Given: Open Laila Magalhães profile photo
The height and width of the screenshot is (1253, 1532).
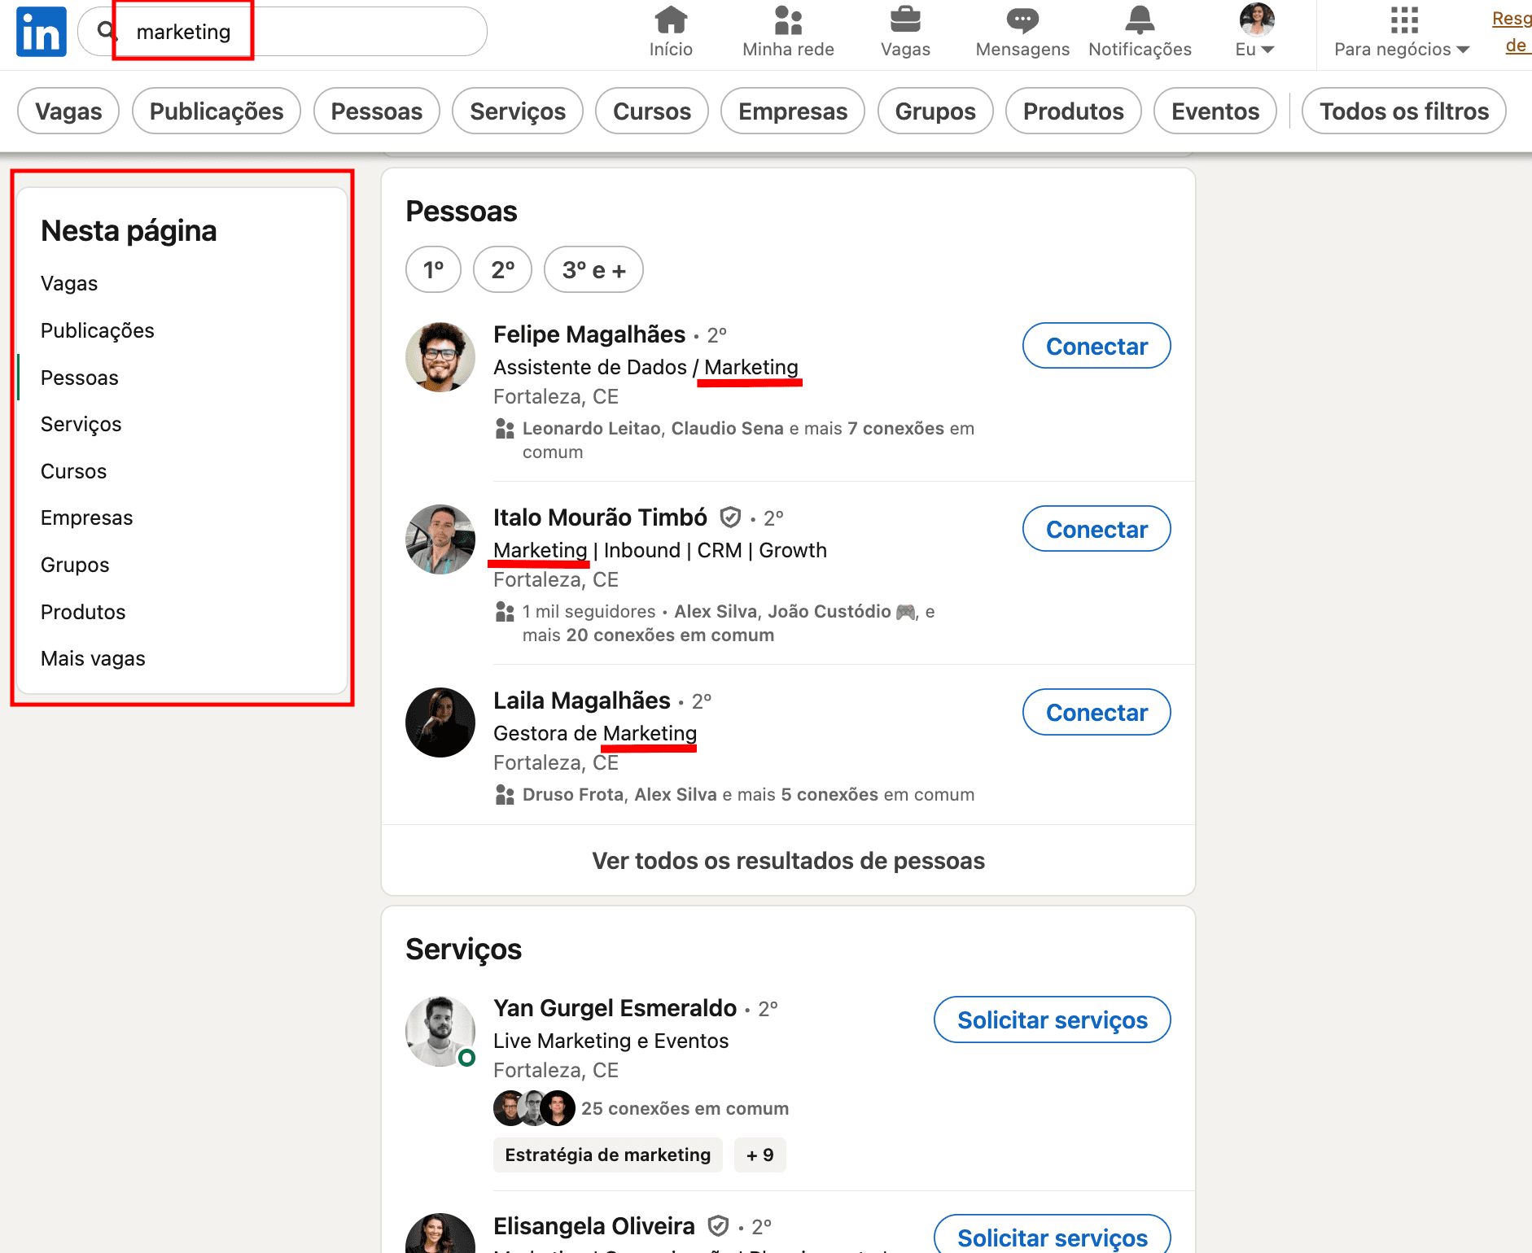Looking at the screenshot, I should click(x=440, y=723).
